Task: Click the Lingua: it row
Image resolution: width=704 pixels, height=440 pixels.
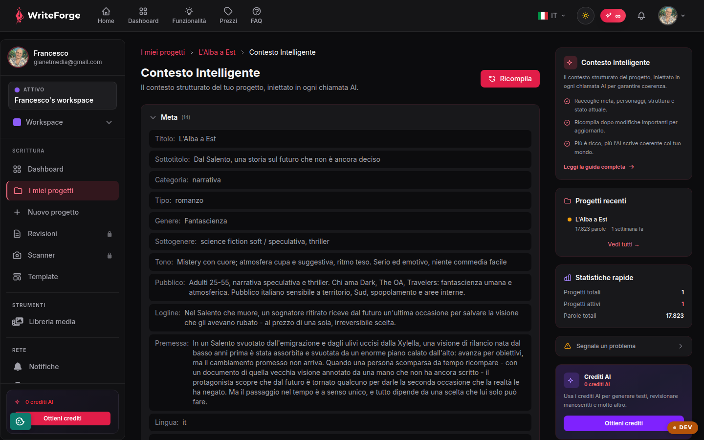Action: pos(340,422)
